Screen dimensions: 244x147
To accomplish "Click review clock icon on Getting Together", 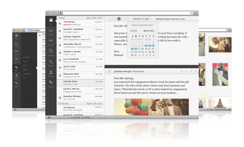I will point(60,38).
